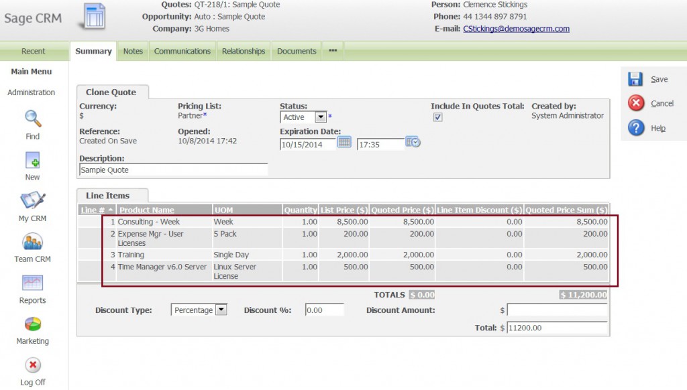Open the expiration time picker icon
687x390 pixels.
click(413, 142)
